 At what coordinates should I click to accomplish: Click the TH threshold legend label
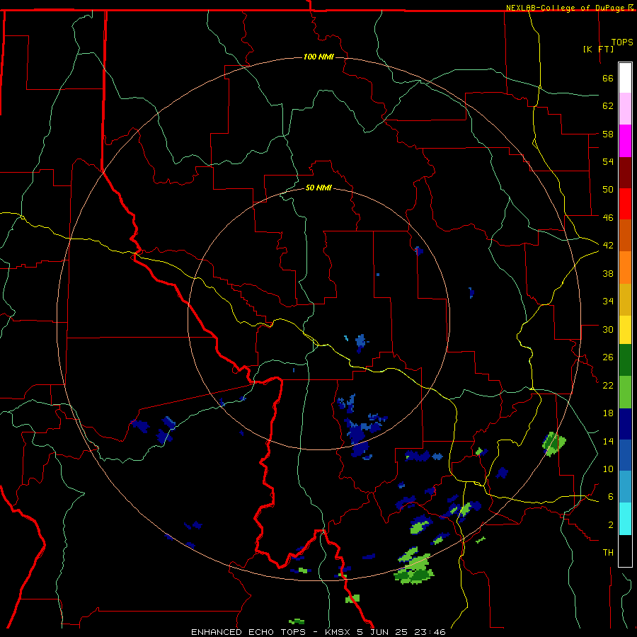608,553
